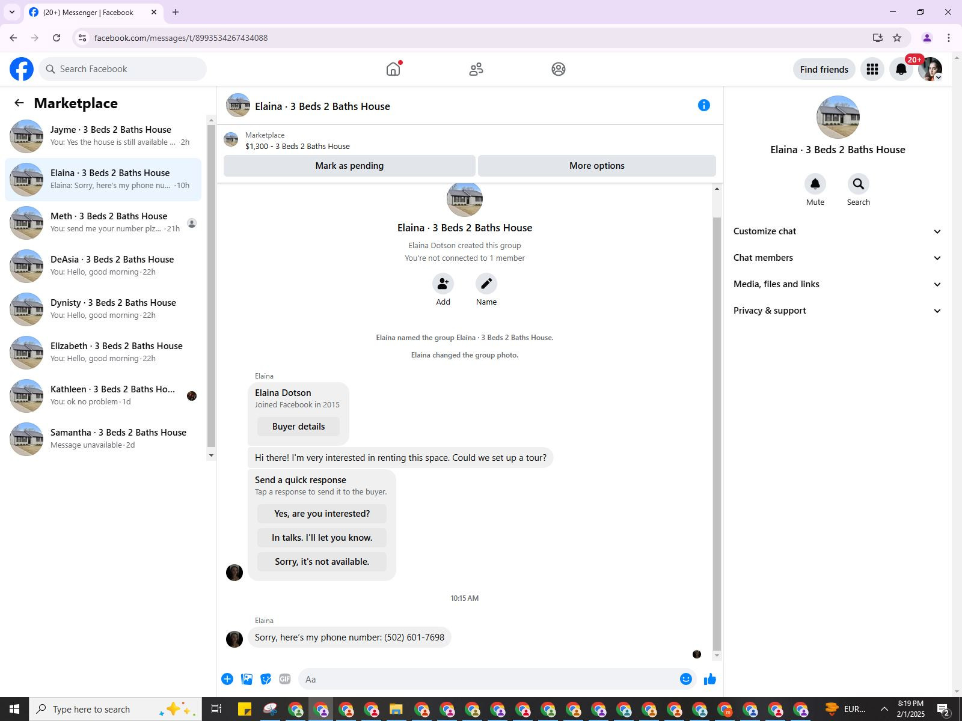Expand Privacy & support section
The image size is (962, 721).
(x=837, y=311)
